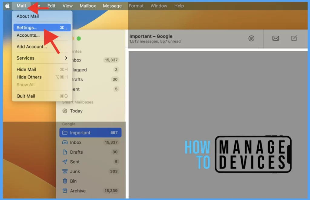Open the Format menu
This screenshot has height=200, width=310.
(x=136, y=6)
